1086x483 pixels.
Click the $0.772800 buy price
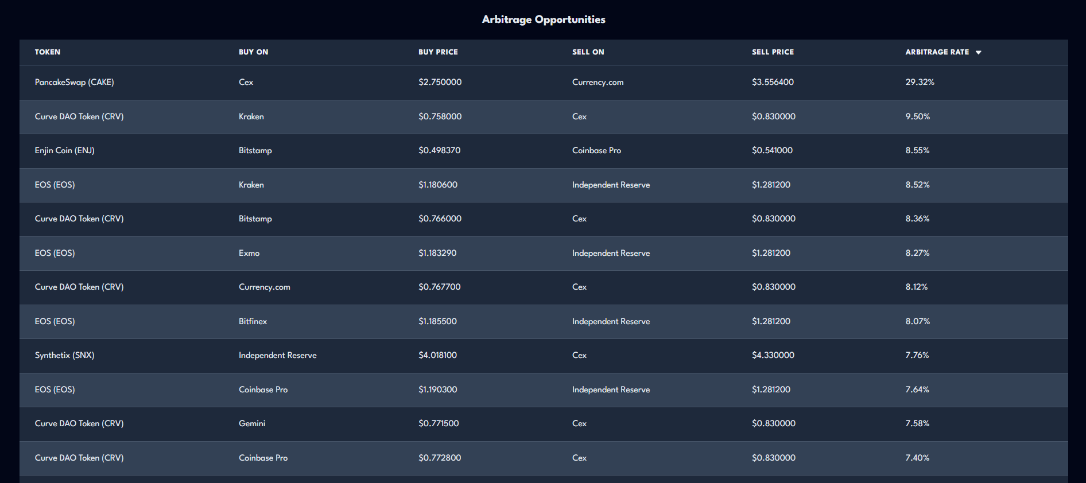point(440,458)
